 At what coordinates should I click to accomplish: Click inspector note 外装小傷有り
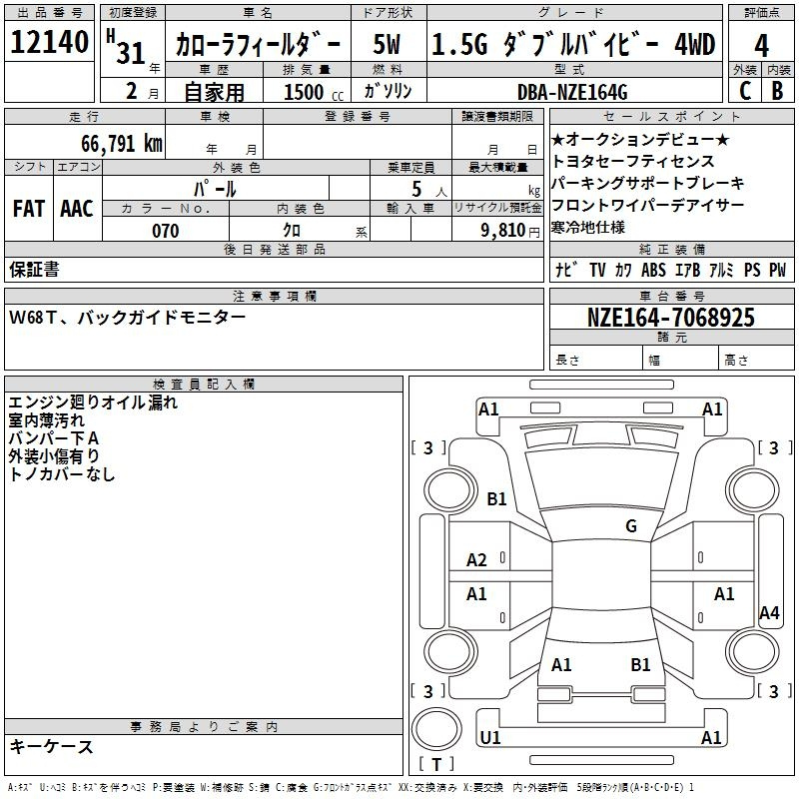pyautogui.click(x=54, y=456)
